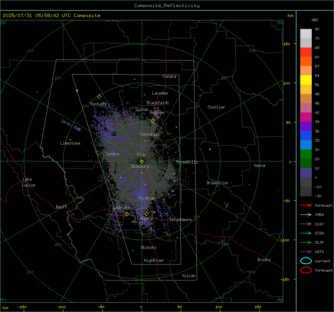This screenshot has height=312, width=334.
Task: Click the Blackfalds label
Action: [x=158, y=103]
